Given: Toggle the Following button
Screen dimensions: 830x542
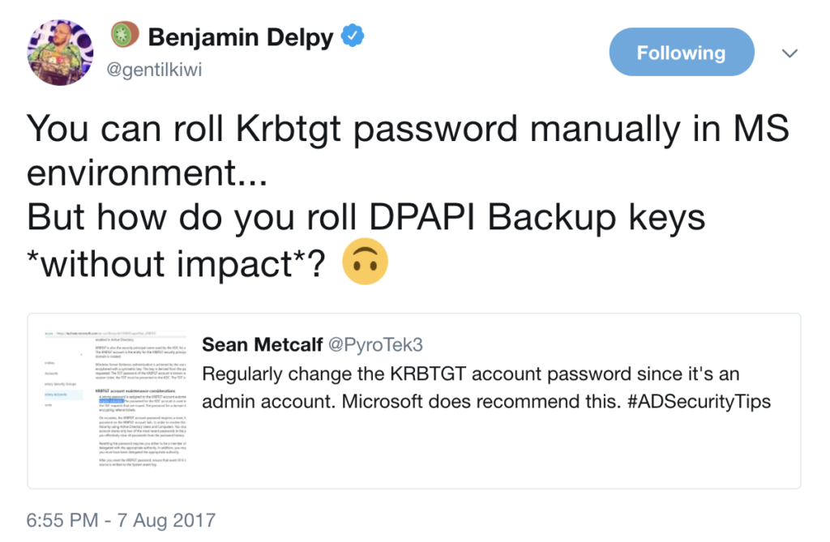Looking at the screenshot, I should coord(681,53).
